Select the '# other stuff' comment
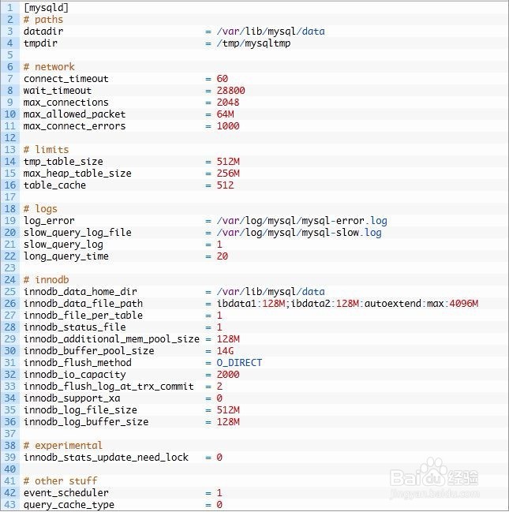 pyautogui.click(x=60, y=480)
